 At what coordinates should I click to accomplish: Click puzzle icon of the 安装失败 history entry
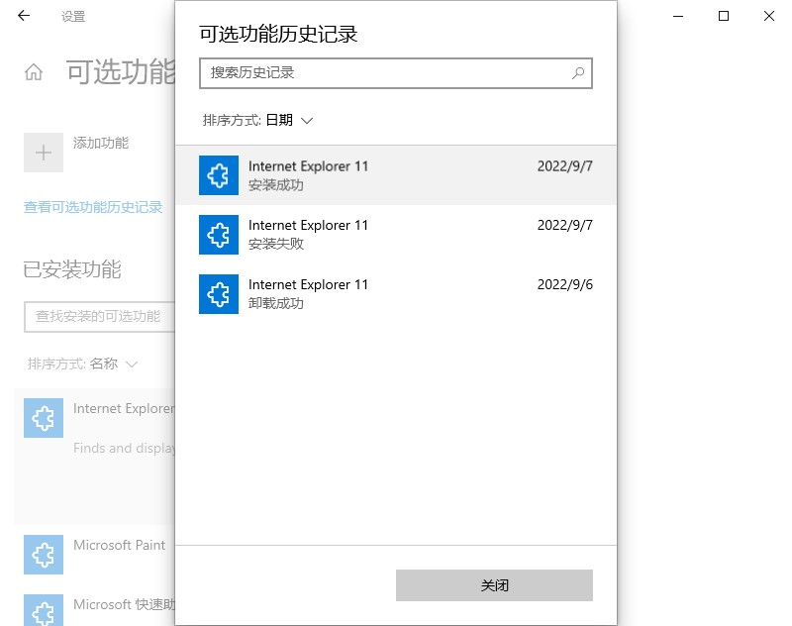tap(218, 235)
